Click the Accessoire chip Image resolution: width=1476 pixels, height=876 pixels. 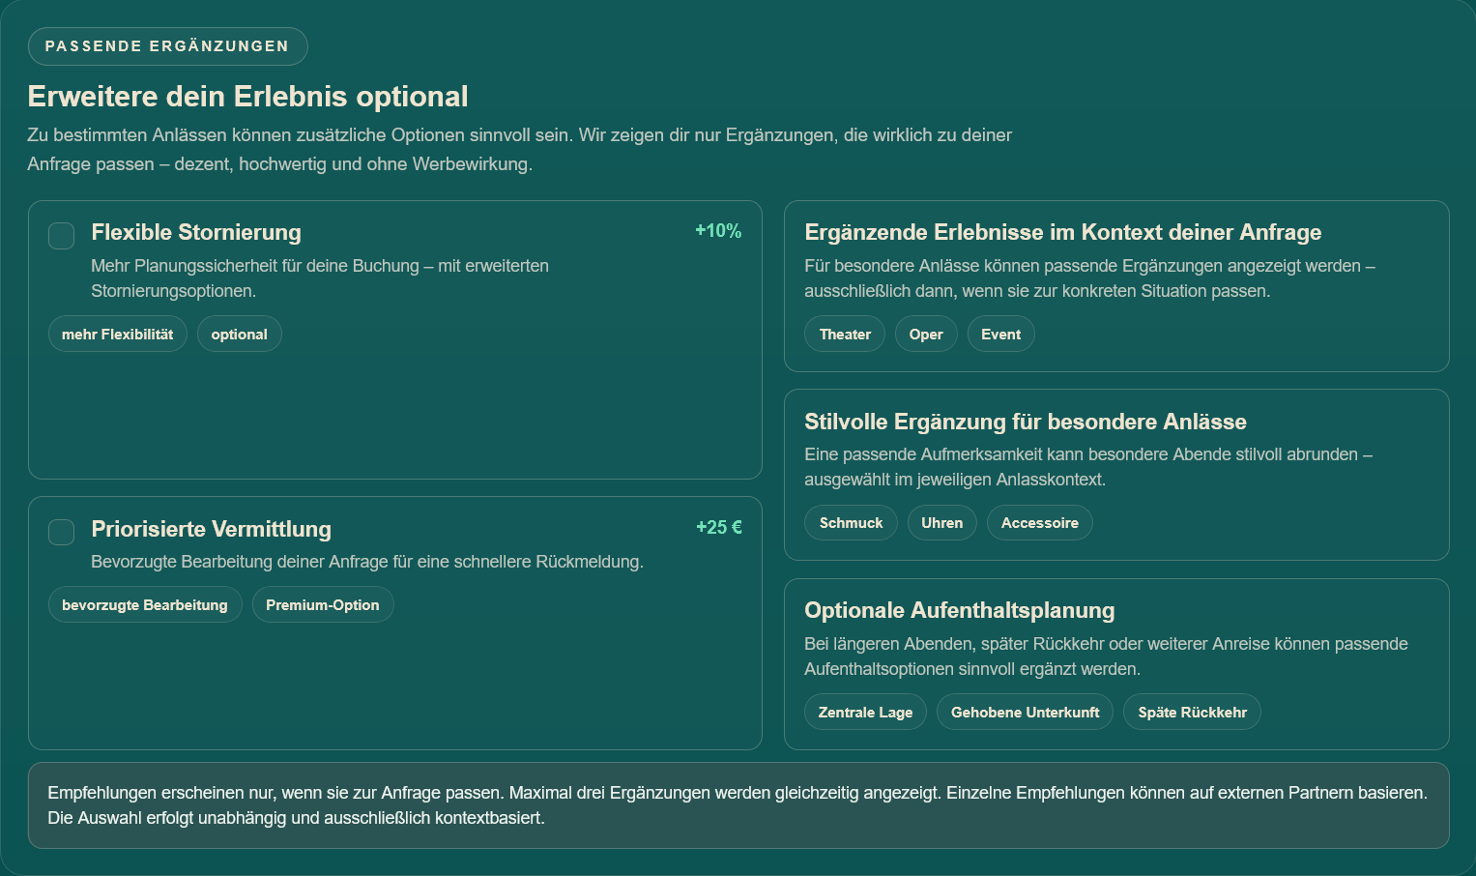1039,523
